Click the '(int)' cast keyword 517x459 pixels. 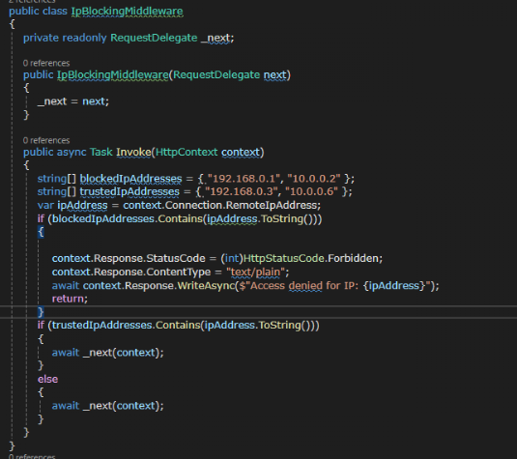pyautogui.click(x=232, y=258)
